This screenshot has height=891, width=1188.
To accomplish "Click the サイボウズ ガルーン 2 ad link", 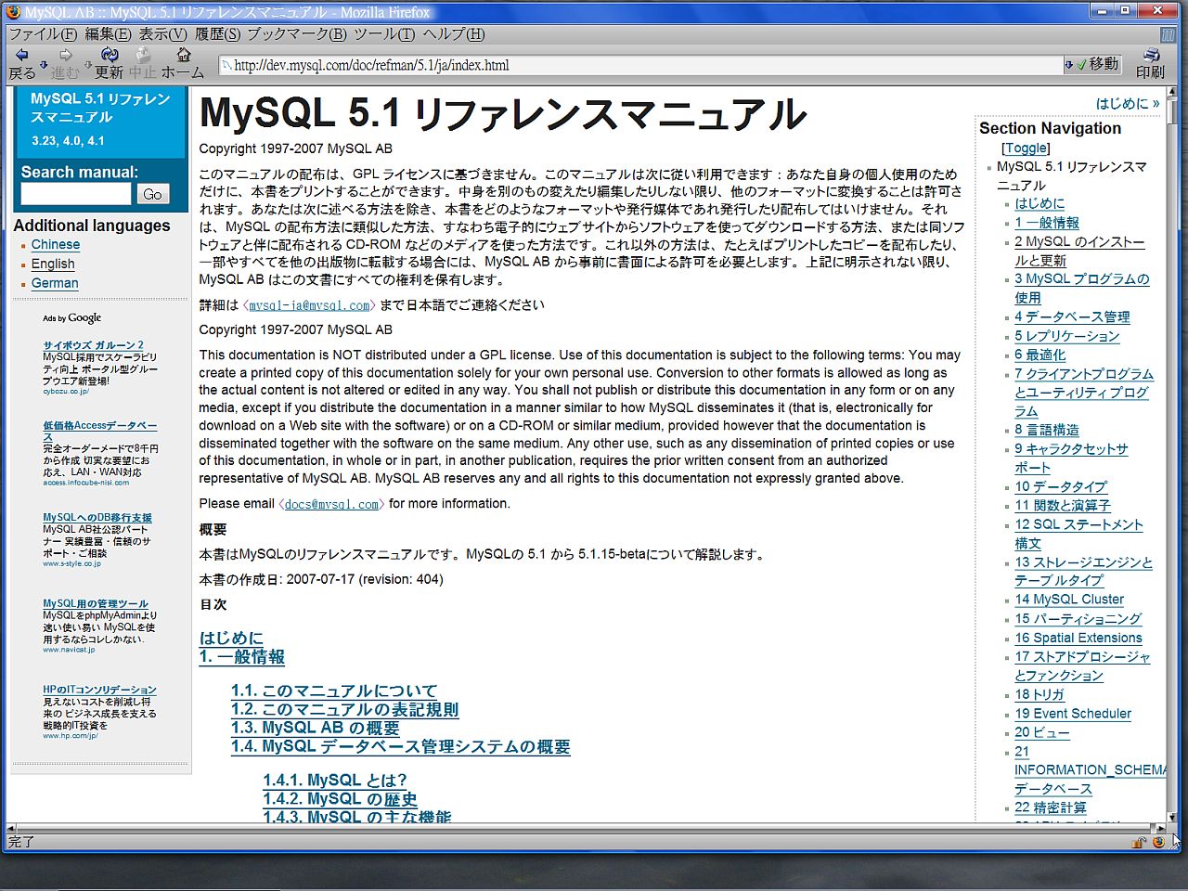I will (93, 345).
